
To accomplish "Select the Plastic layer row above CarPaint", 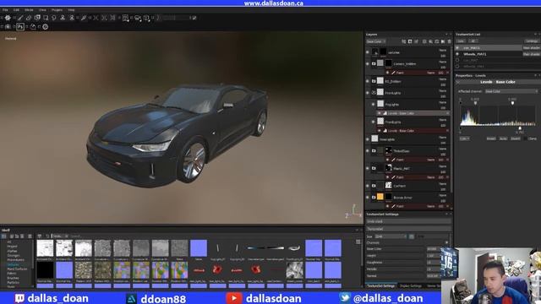I will coord(408,168).
